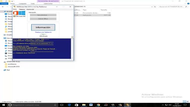Screen dimensions: 190x107
Task: Open the Acerca de tab in KMSAuto
Action: coord(30,9)
